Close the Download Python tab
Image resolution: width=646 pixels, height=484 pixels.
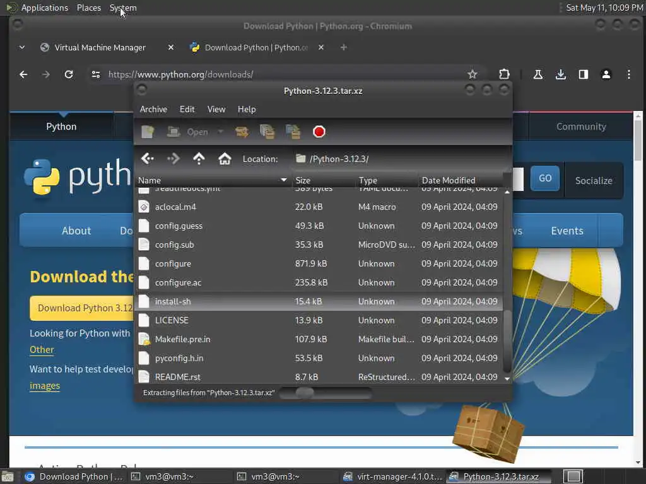click(x=321, y=47)
